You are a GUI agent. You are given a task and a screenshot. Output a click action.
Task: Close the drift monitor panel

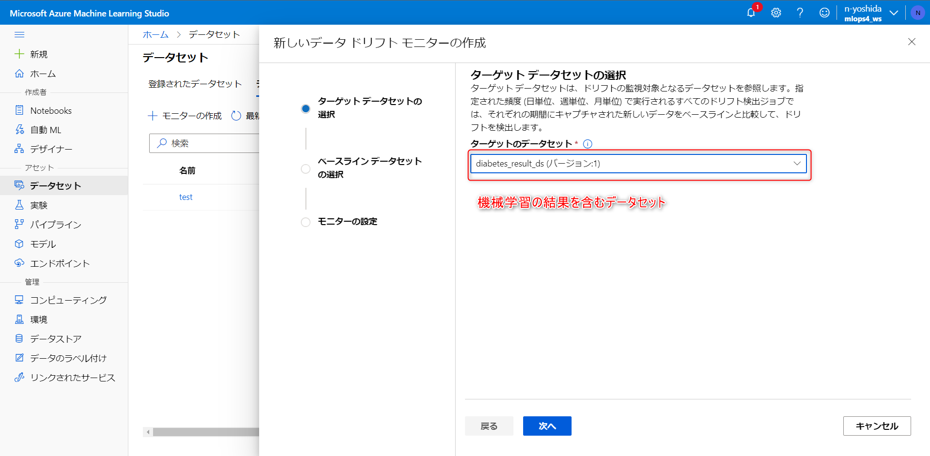click(912, 42)
